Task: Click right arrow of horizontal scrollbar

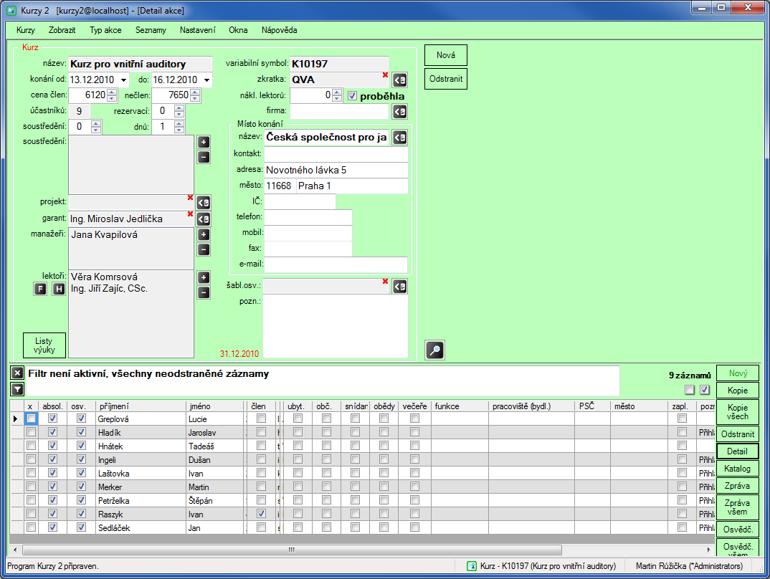Action: tap(708, 550)
